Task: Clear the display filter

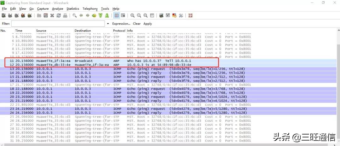Action: (137, 24)
